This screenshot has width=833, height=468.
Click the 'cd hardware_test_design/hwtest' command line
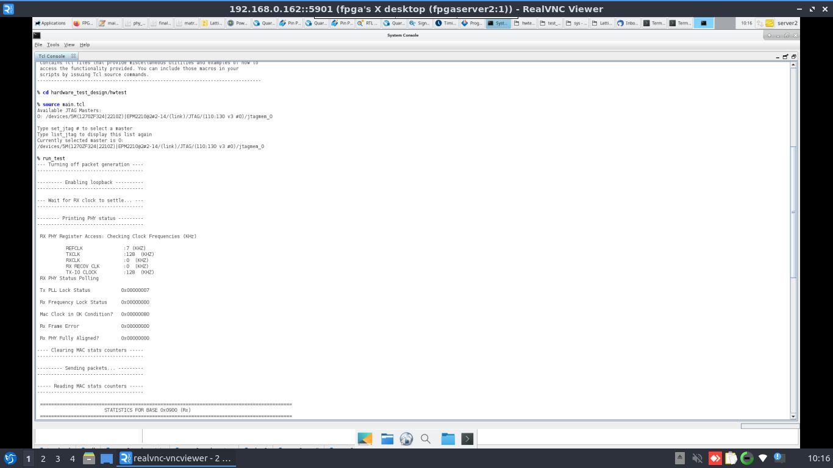coord(82,93)
